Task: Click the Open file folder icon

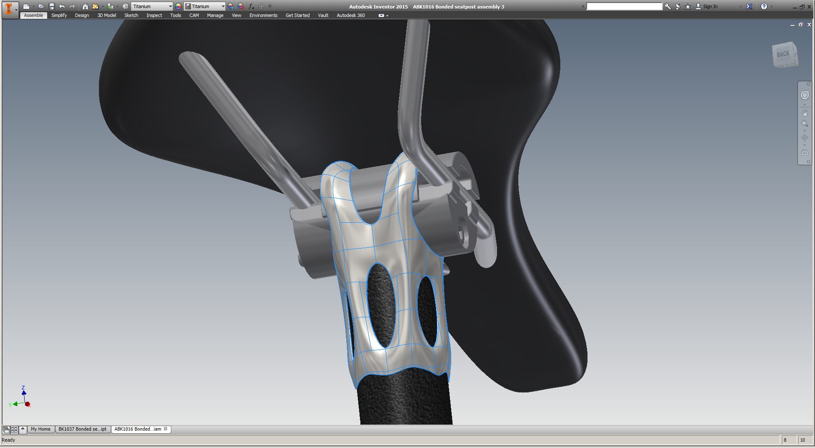Action: point(41,6)
